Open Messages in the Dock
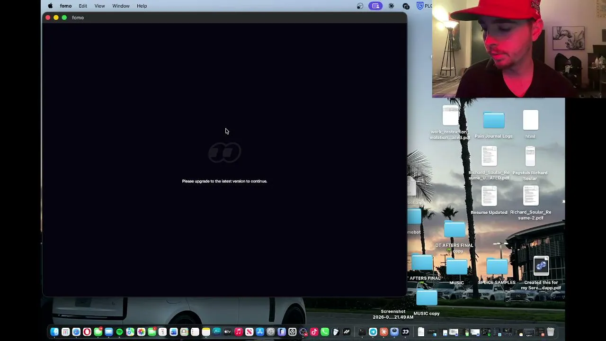The width and height of the screenshot is (606, 341). click(98, 332)
